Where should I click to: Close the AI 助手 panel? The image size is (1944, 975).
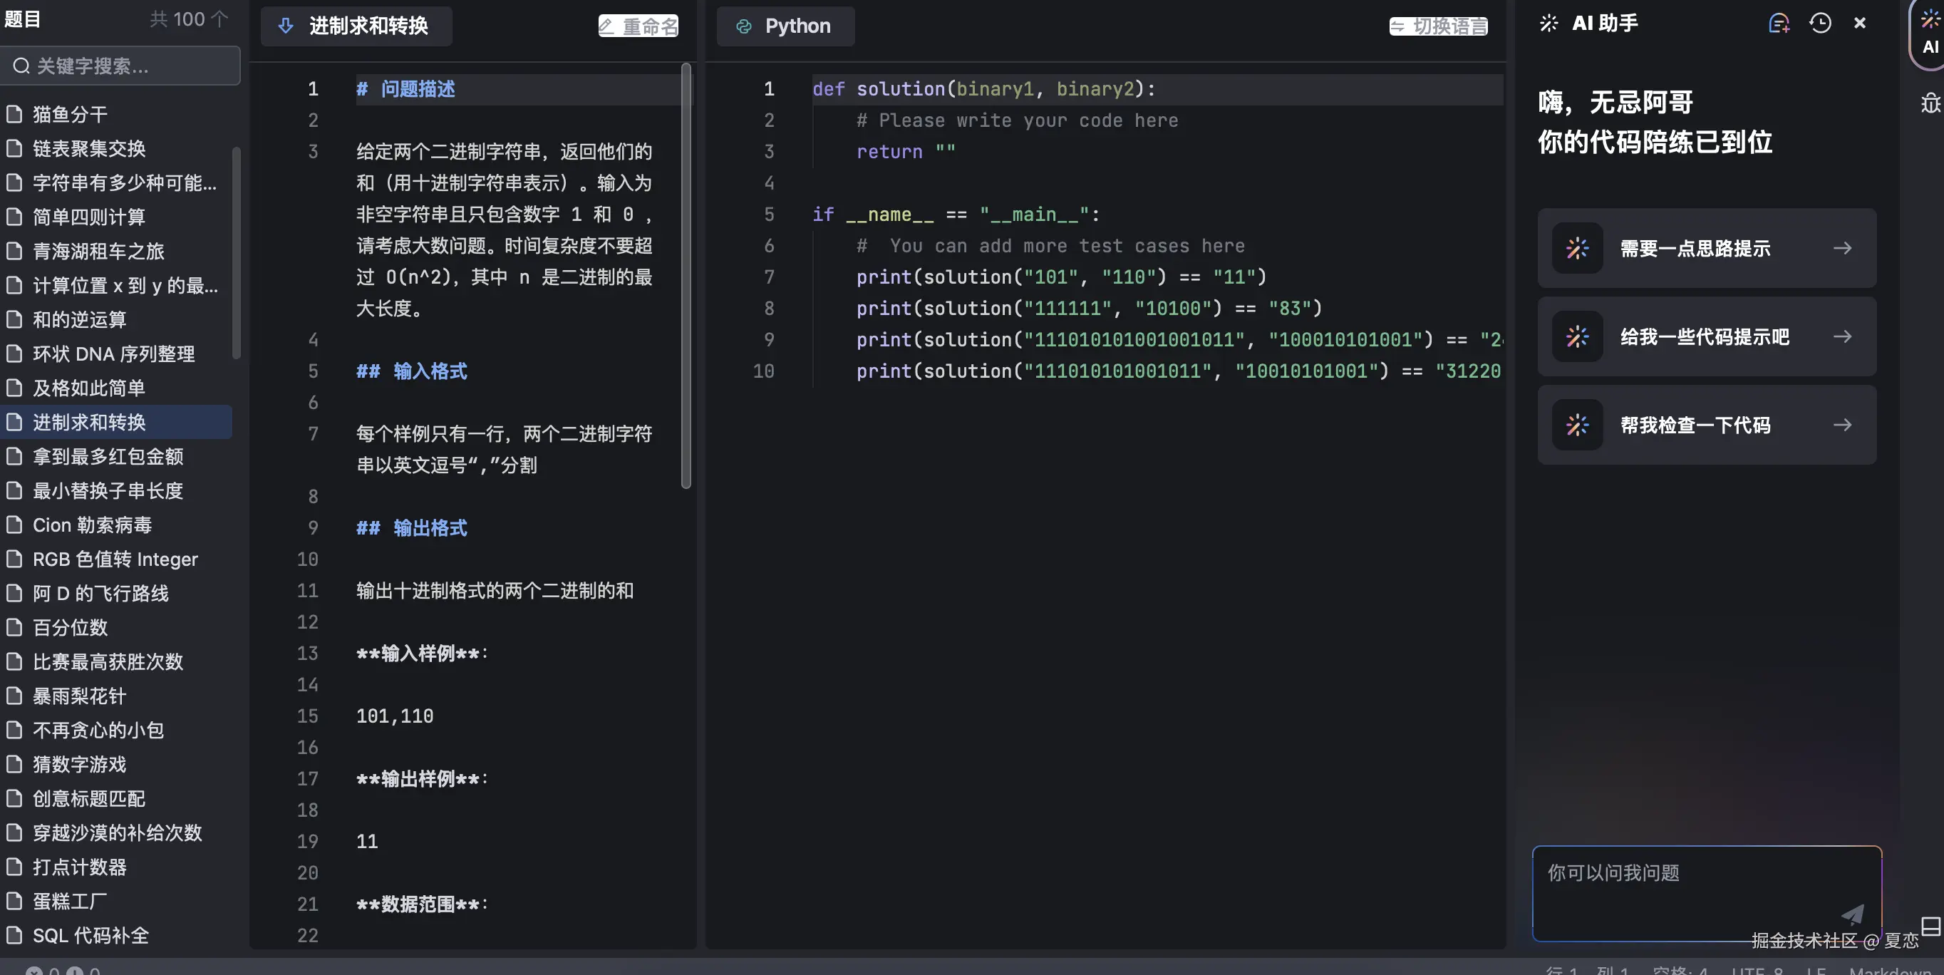point(1859,24)
